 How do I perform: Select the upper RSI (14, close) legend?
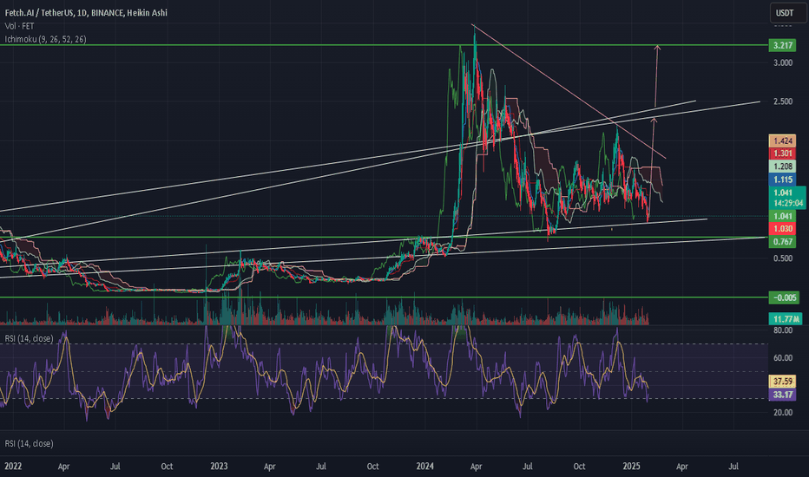29,338
